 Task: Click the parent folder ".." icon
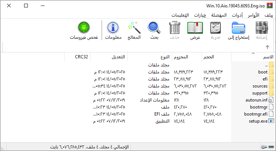(x=271, y=65)
